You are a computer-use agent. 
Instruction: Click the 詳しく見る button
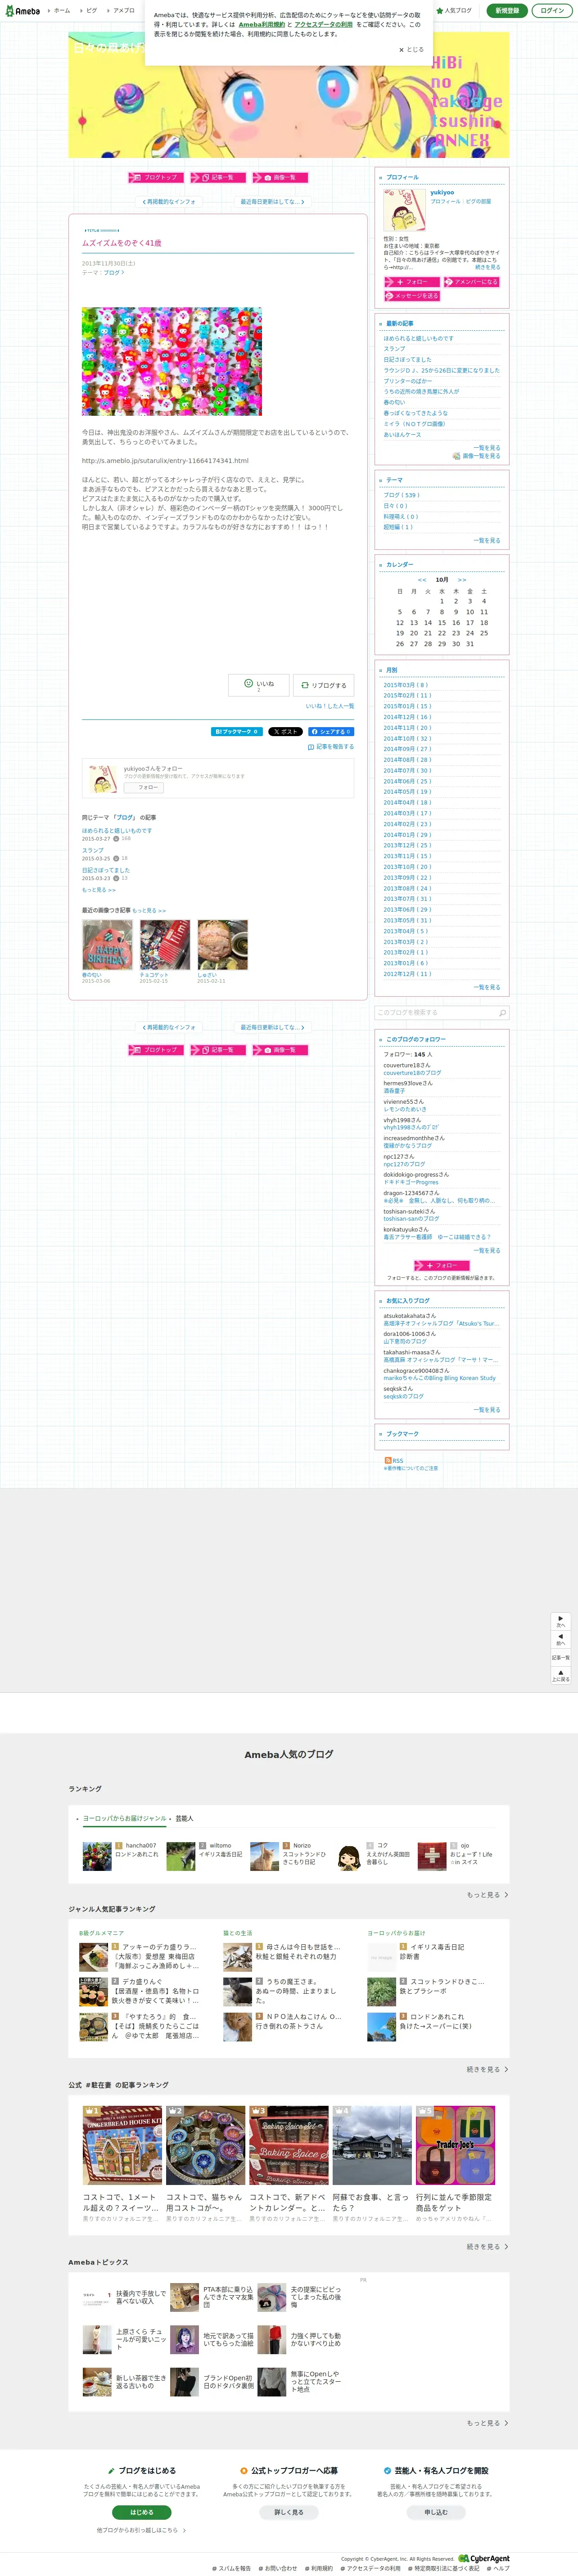pos(289,2512)
